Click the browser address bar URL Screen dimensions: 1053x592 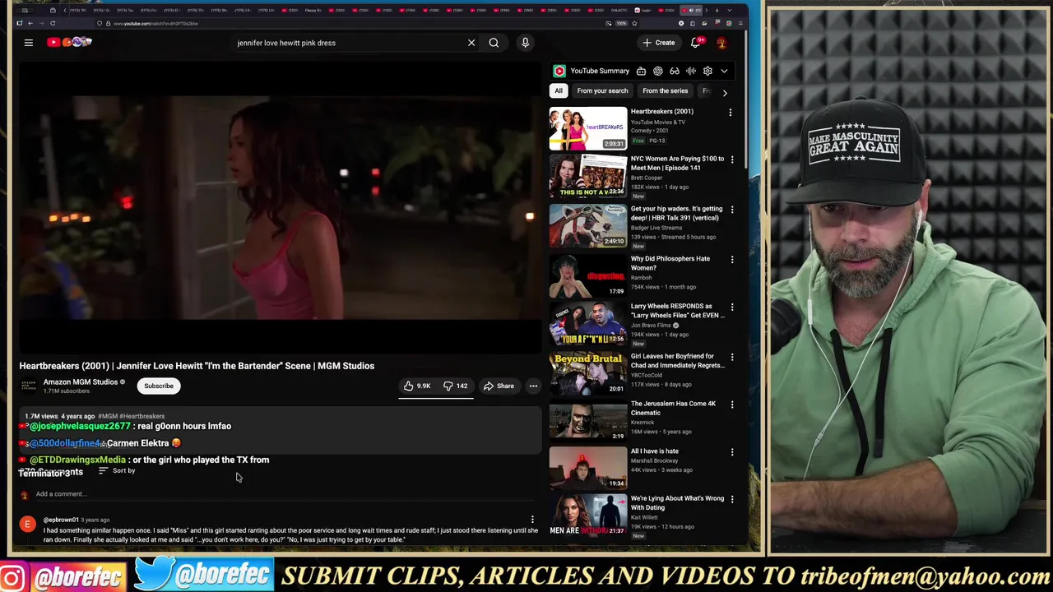coord(155,23)
